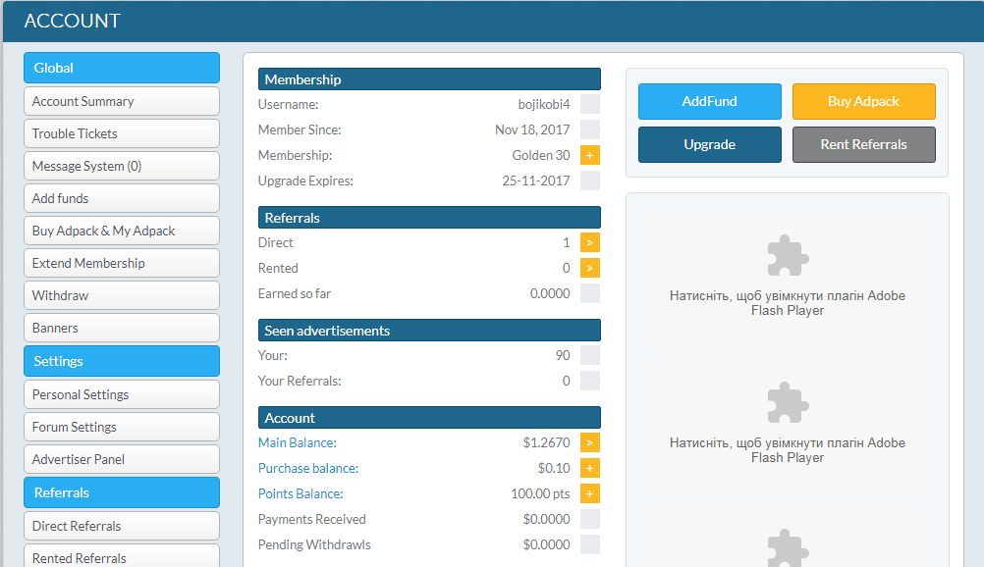This screenshot has height=567, width=984.
Task: Follow the Points Balance link
Action: (301, 493)
